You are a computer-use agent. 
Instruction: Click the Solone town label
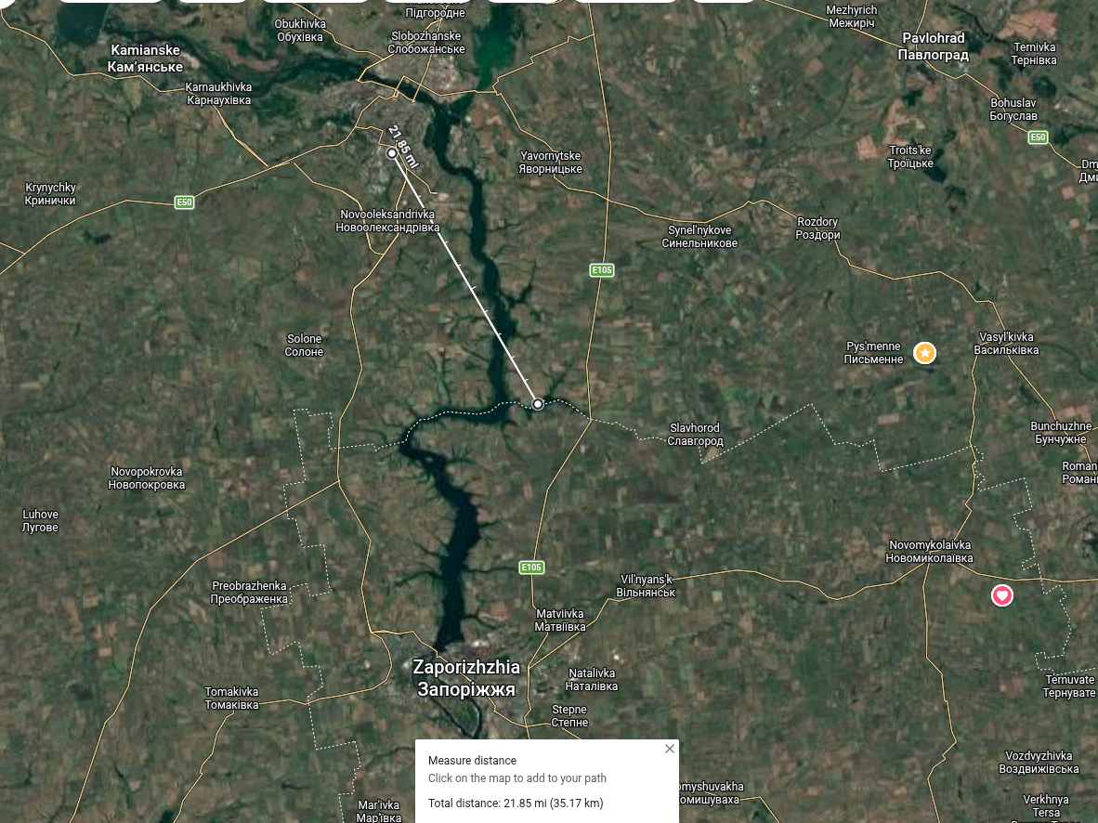tap(304, 346)
